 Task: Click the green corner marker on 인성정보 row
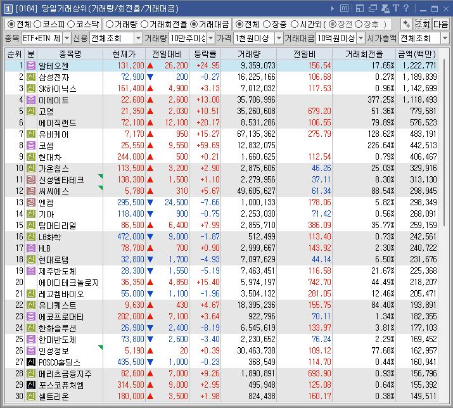tap(101, 347)
